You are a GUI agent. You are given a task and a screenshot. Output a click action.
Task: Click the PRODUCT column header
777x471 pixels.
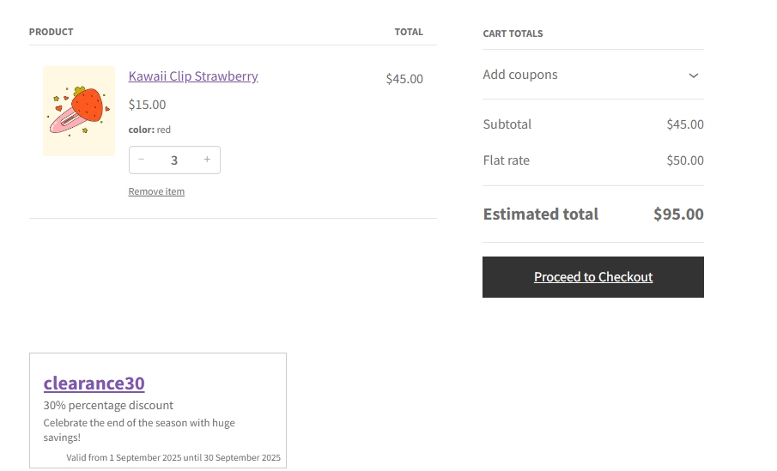[52, 32]
